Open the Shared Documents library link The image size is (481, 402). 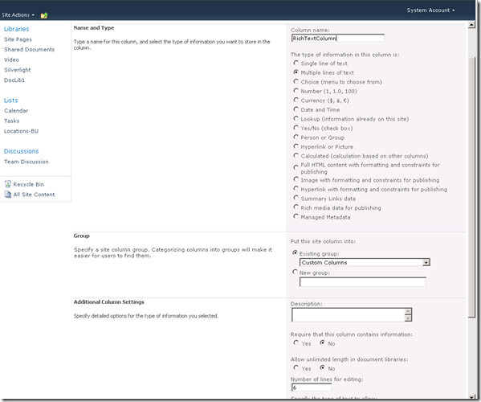click(29, 49)
